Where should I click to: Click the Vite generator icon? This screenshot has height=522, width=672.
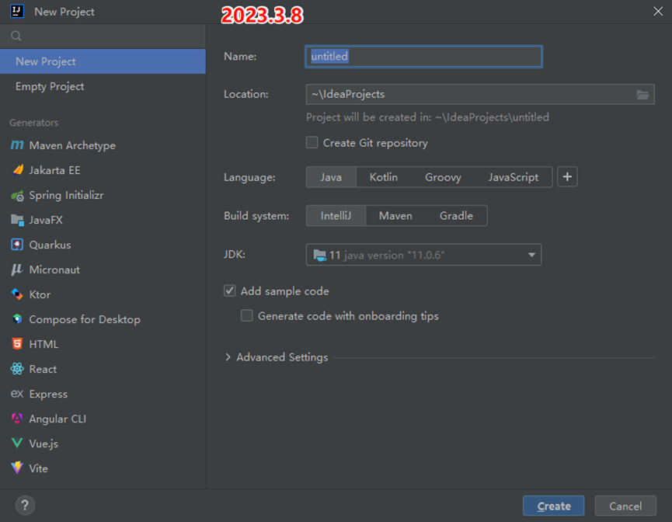[17, 468]
